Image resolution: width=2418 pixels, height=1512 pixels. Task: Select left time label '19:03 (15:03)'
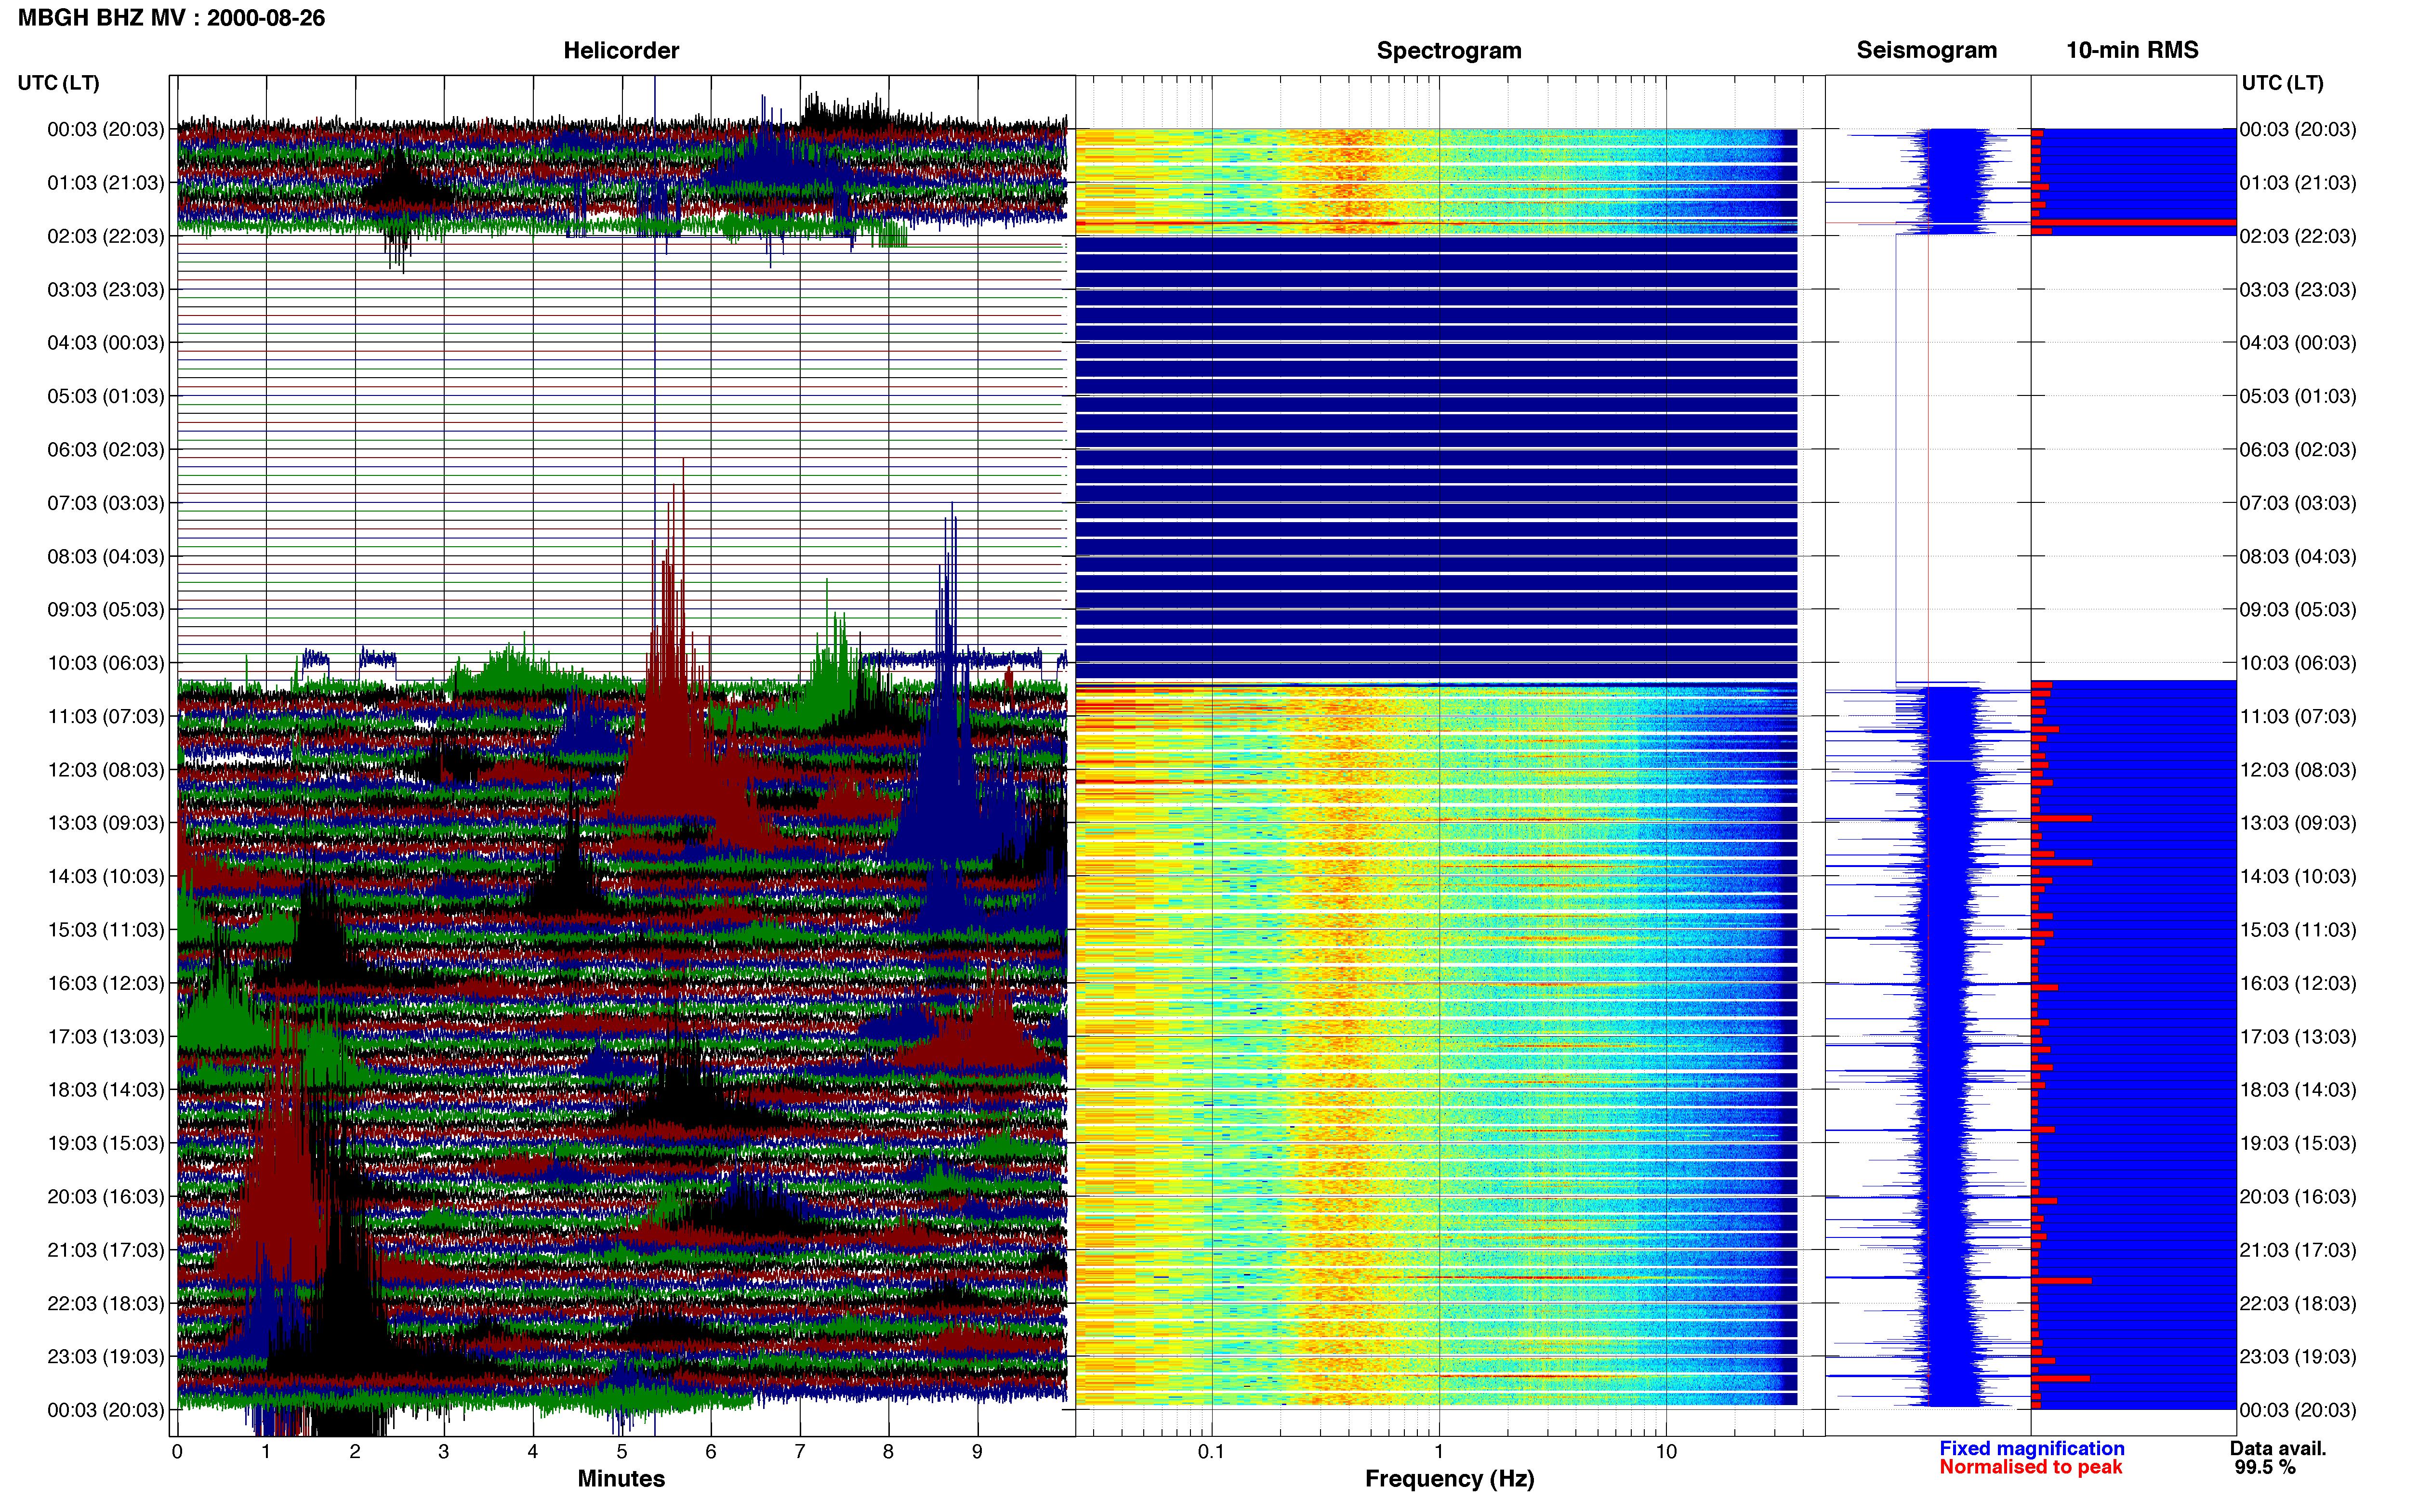click(105, 1143)
